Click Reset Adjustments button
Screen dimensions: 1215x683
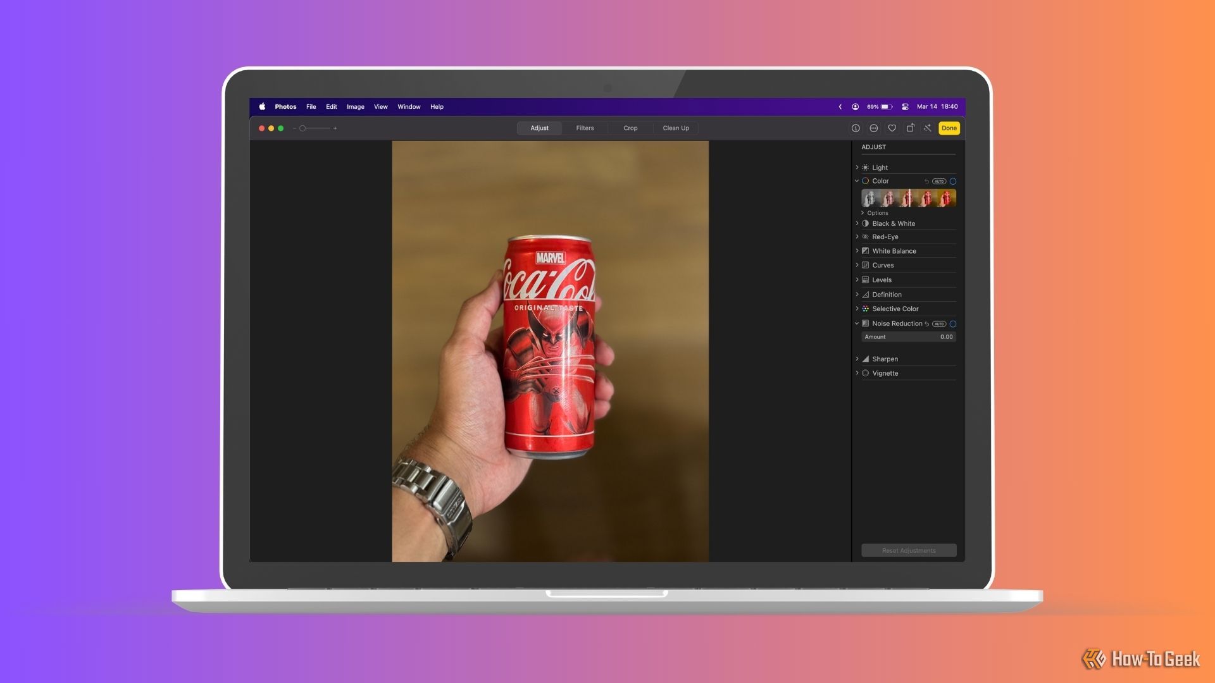pyautogui.click(x=909, y=550)
